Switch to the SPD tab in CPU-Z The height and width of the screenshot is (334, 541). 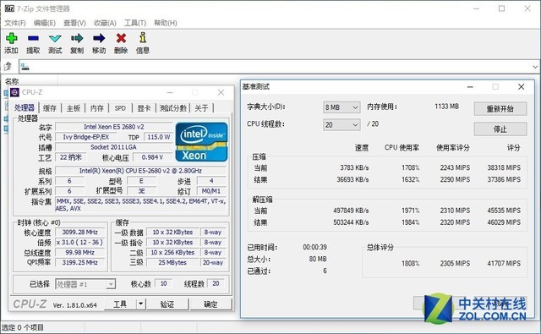[x=120, y=108]
